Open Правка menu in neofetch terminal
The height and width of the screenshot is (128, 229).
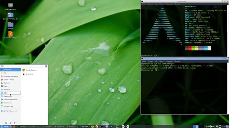(150, 4)
